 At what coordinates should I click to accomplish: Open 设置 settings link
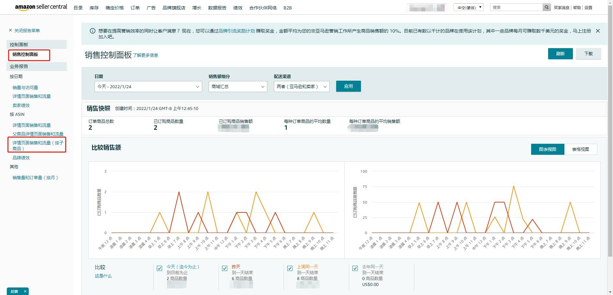pos(588,8)
